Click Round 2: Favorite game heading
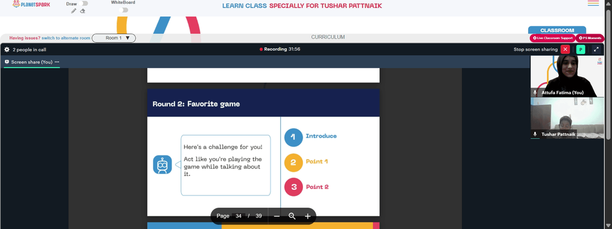This screenshot has height=229, width=612. (196, 104)
